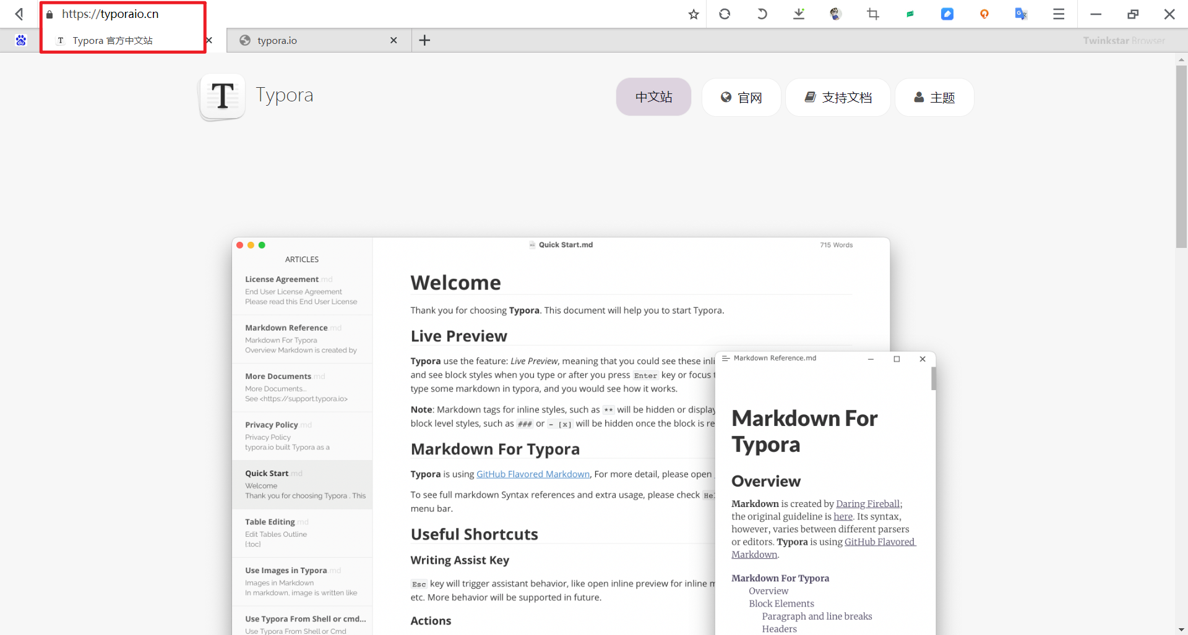
Task: Open the Baidu paw pinned tab
Action: click(21, 40)
